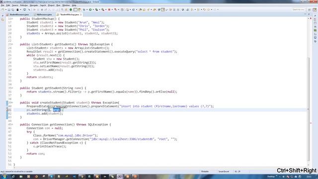
Task: Toggle the highlighted Mark Occurrences toolbar button
Action: (x=163, y=9)
